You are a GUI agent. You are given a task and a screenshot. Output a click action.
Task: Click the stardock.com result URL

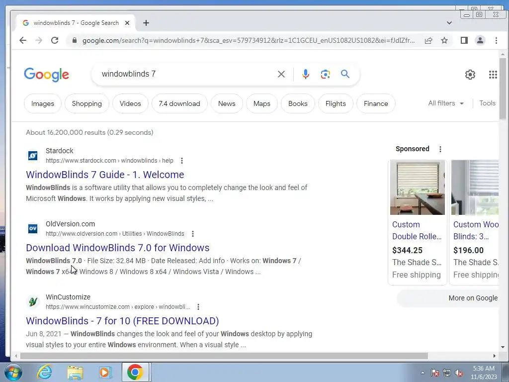tap(109, 161)
